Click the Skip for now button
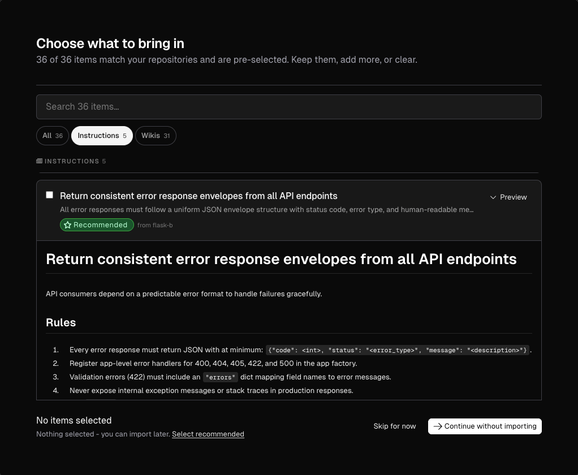The height and width of the screenshot is (475, 578). click(x=394, y=426)
